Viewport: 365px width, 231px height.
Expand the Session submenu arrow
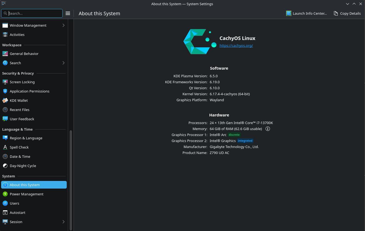(x=63, y=222)
